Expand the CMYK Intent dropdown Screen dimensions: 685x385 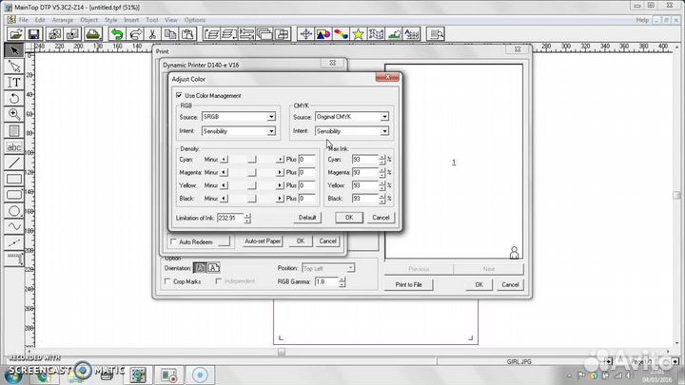pyautogui.click(x=384, y=130)
